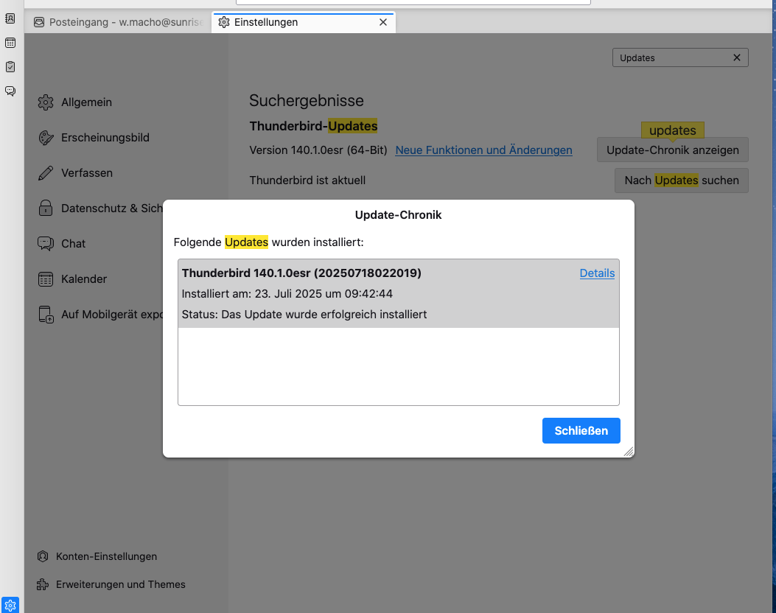Click the 'Version 140.1.0esr (64-Bit)' text
776x613 pixels.
pyautogui.click(x=318, y=150)
